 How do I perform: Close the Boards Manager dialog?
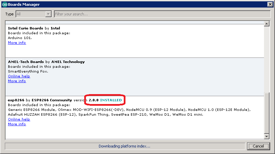click(x=270, y=4)
